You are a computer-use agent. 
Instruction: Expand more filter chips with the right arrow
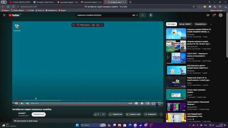(x=211, y=24)
